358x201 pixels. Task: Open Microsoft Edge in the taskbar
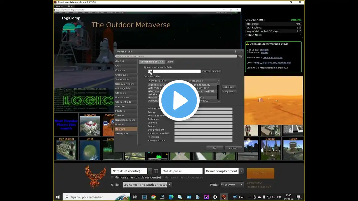(171, 197)
